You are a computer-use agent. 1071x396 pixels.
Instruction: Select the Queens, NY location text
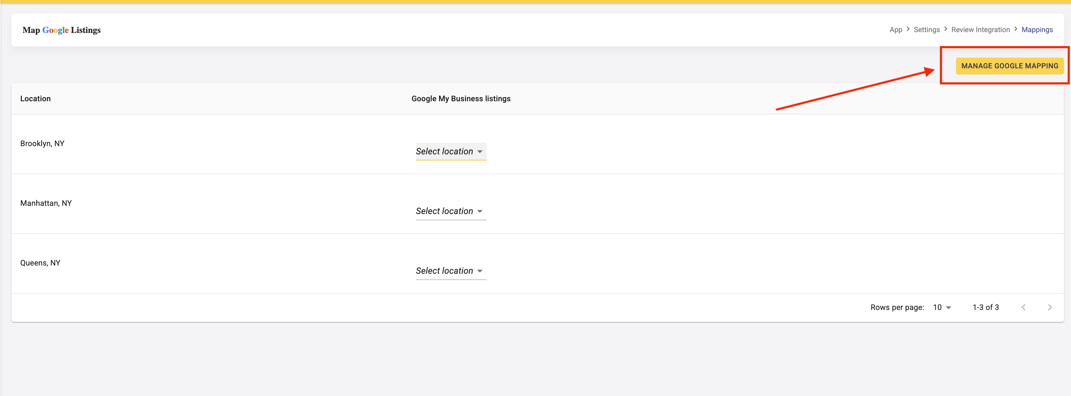(40, 263)
